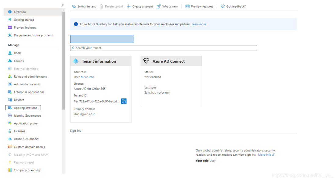The width and height of the screenshot is (336, 181).
Task: Click the Tenant information diamond icon
Action: [x=76, y=61]
